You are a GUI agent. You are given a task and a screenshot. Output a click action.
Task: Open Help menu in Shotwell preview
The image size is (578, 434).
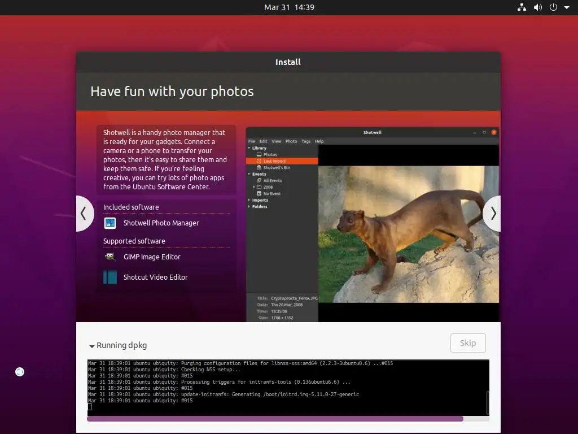coord(319,141)
